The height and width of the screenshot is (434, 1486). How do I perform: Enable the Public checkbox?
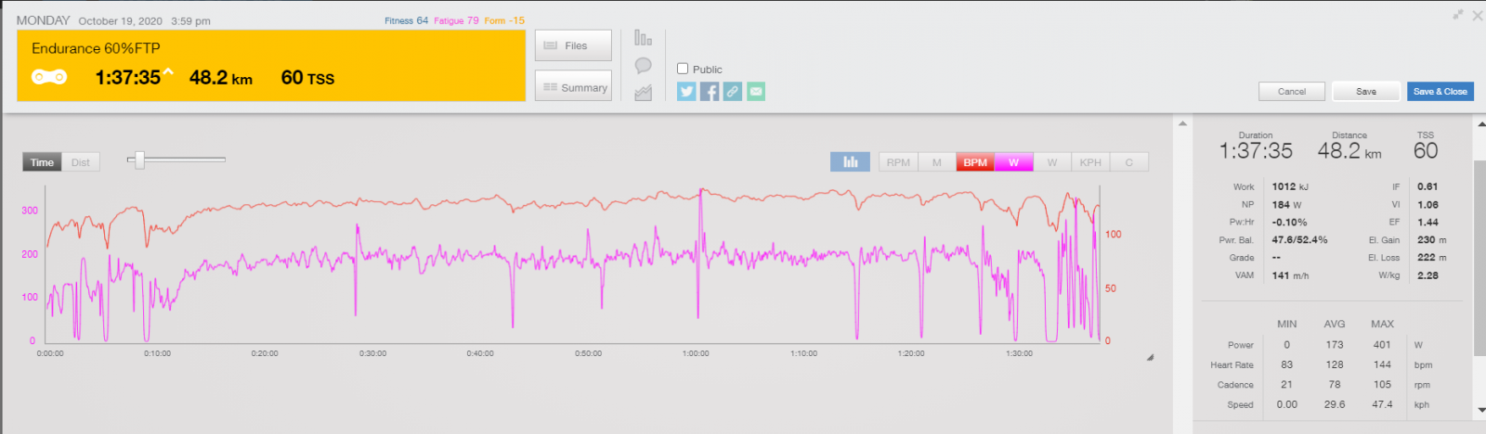tap(683, 69)
